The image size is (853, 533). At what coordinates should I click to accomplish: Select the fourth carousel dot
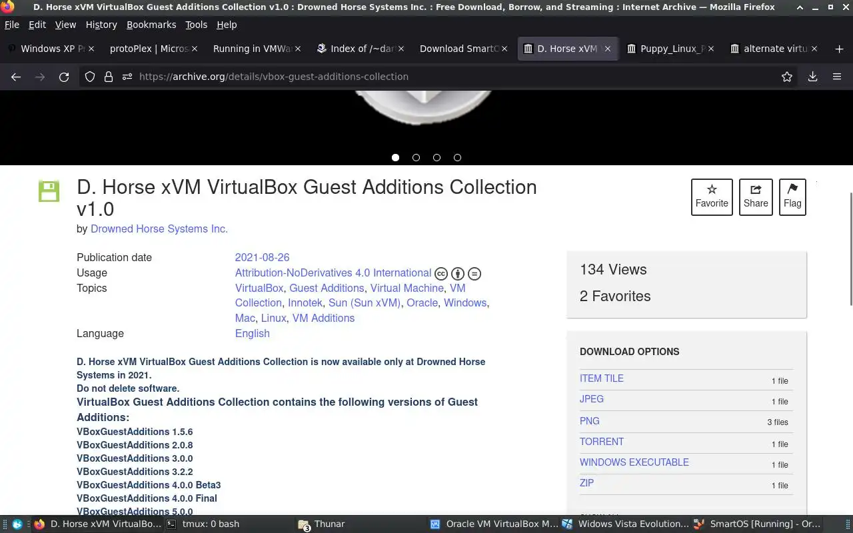(x=457, y=158)
